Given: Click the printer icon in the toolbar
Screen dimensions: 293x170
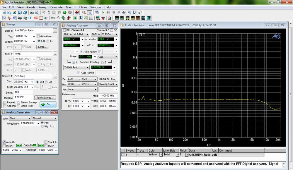Looking at the screenshot, I should point(31,13).
